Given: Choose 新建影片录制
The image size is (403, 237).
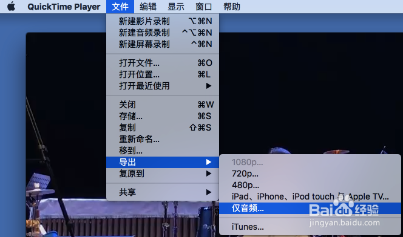Looking at the screenshot, I should [x=163, y=21].
